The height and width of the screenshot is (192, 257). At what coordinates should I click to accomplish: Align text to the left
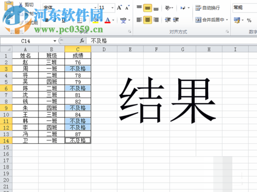click(x=139, y=20)
